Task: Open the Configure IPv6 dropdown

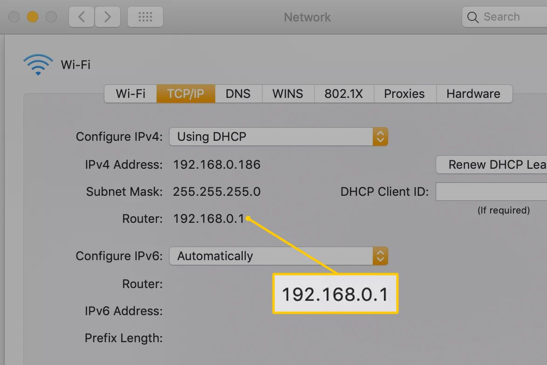Action: 278,256
